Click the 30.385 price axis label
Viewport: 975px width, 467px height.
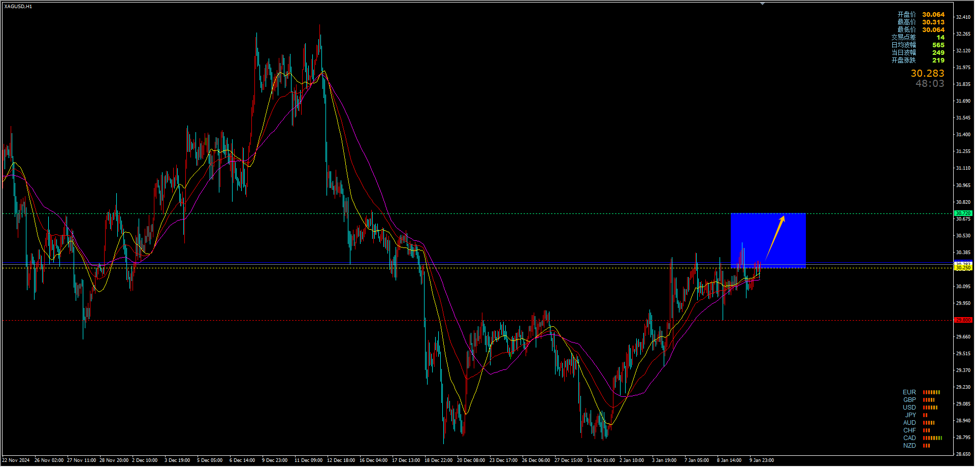(x=963, y=253)
